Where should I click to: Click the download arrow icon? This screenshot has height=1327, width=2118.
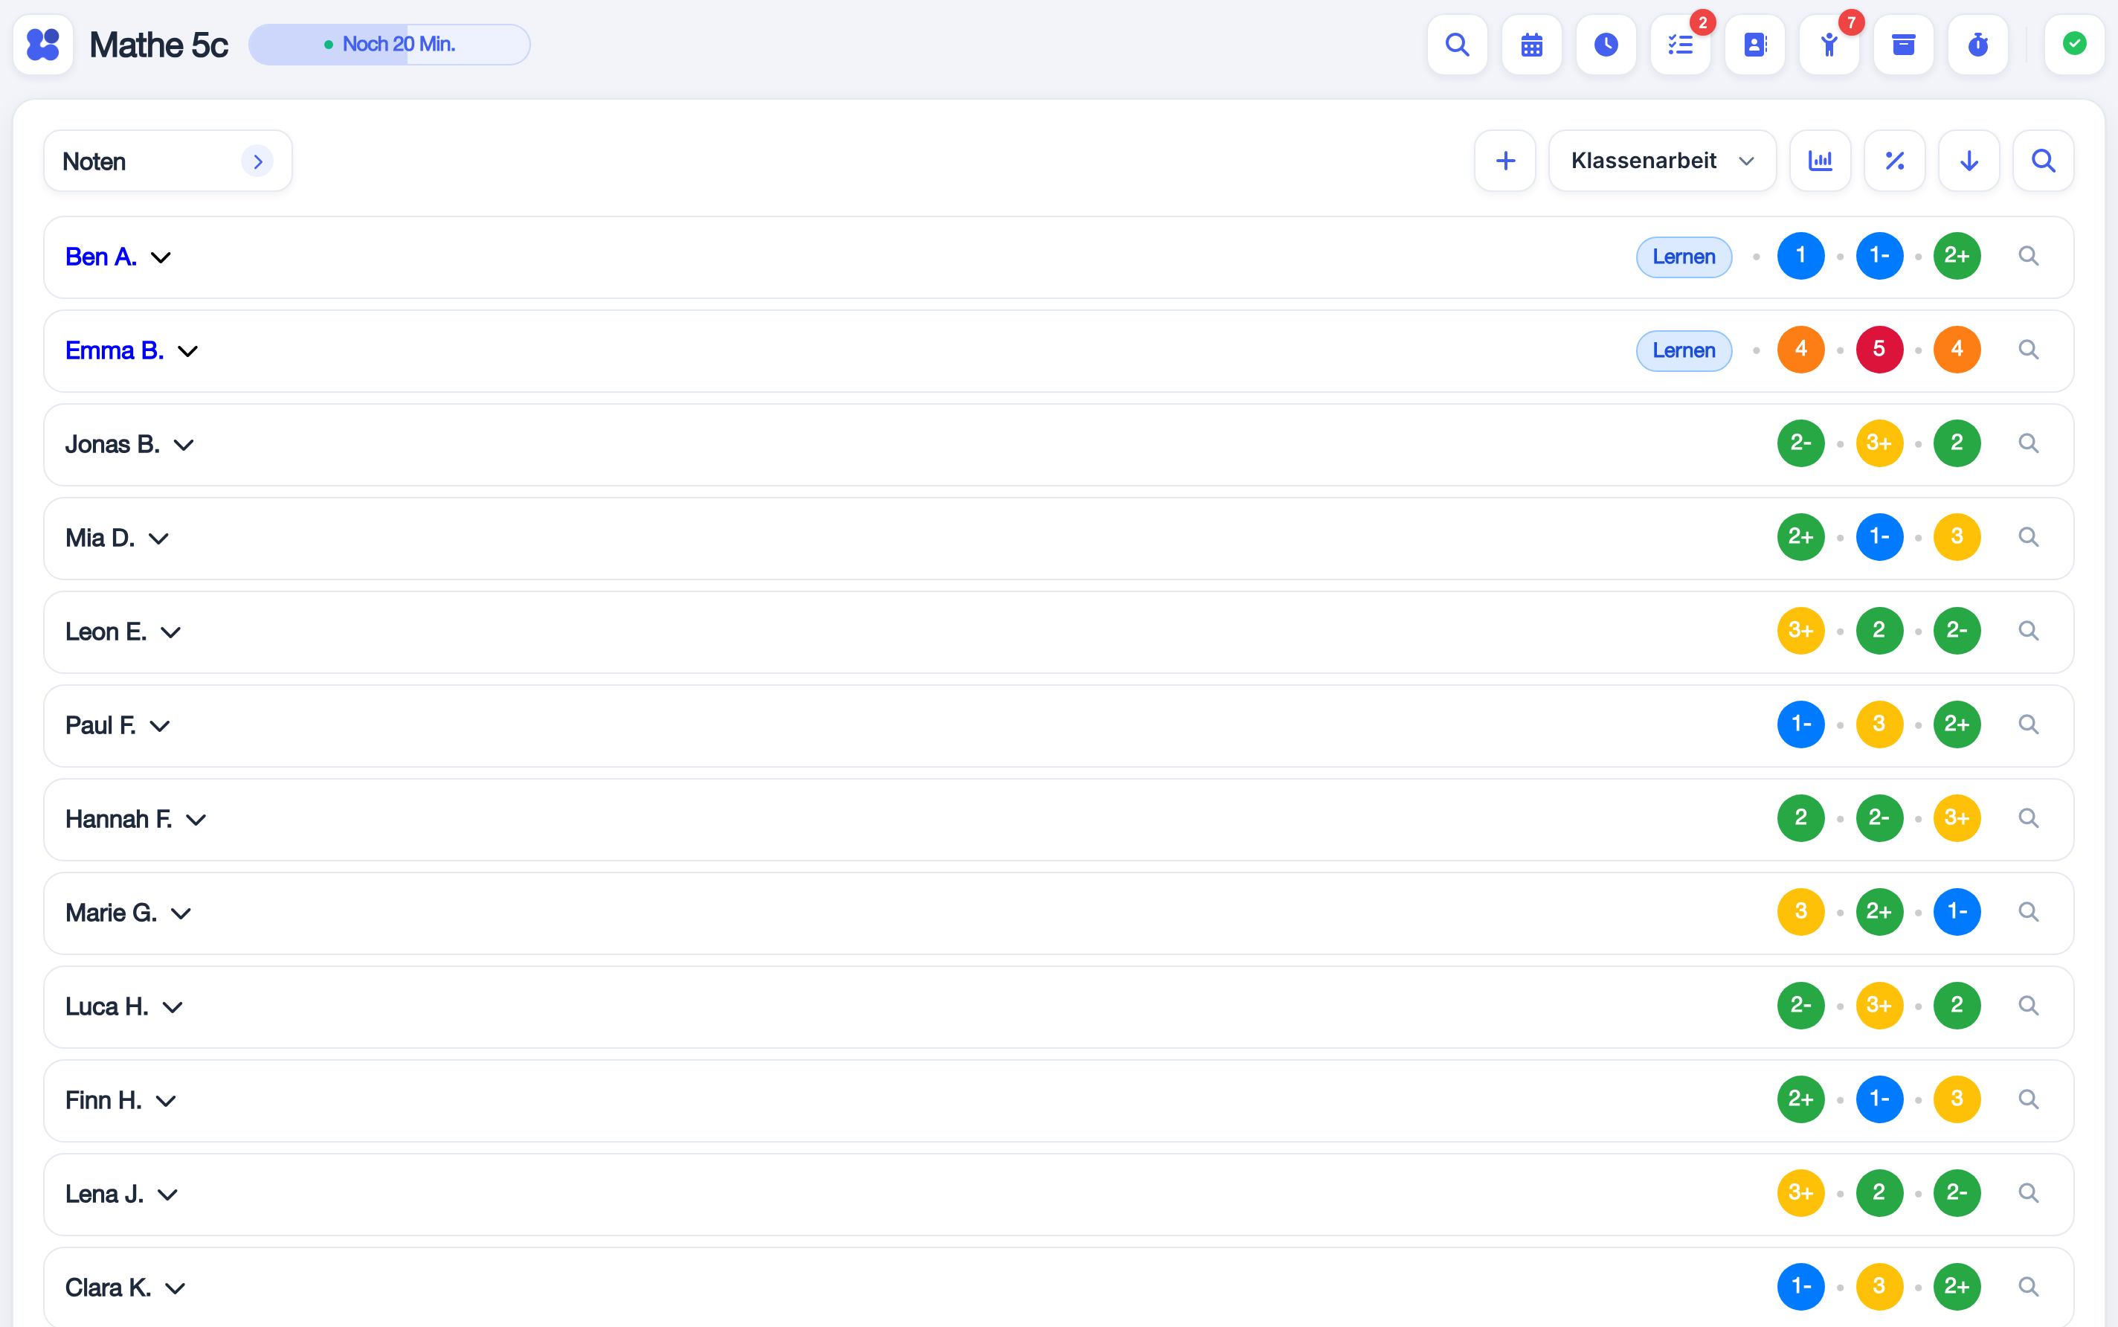1969,161
